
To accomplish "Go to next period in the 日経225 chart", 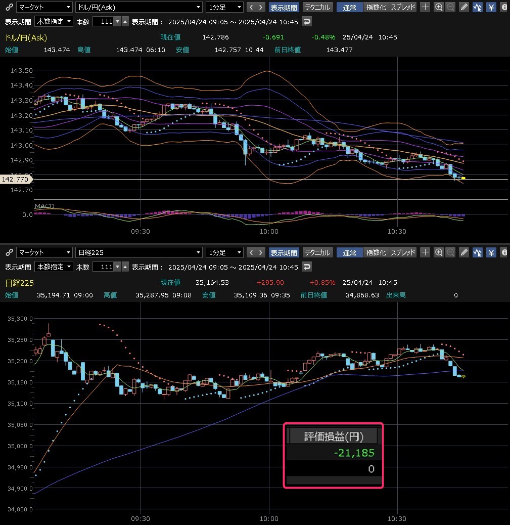I will click(x=261, y=252).
